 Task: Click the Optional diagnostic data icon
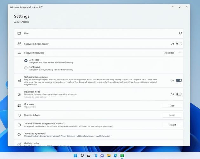coord(19,80)
